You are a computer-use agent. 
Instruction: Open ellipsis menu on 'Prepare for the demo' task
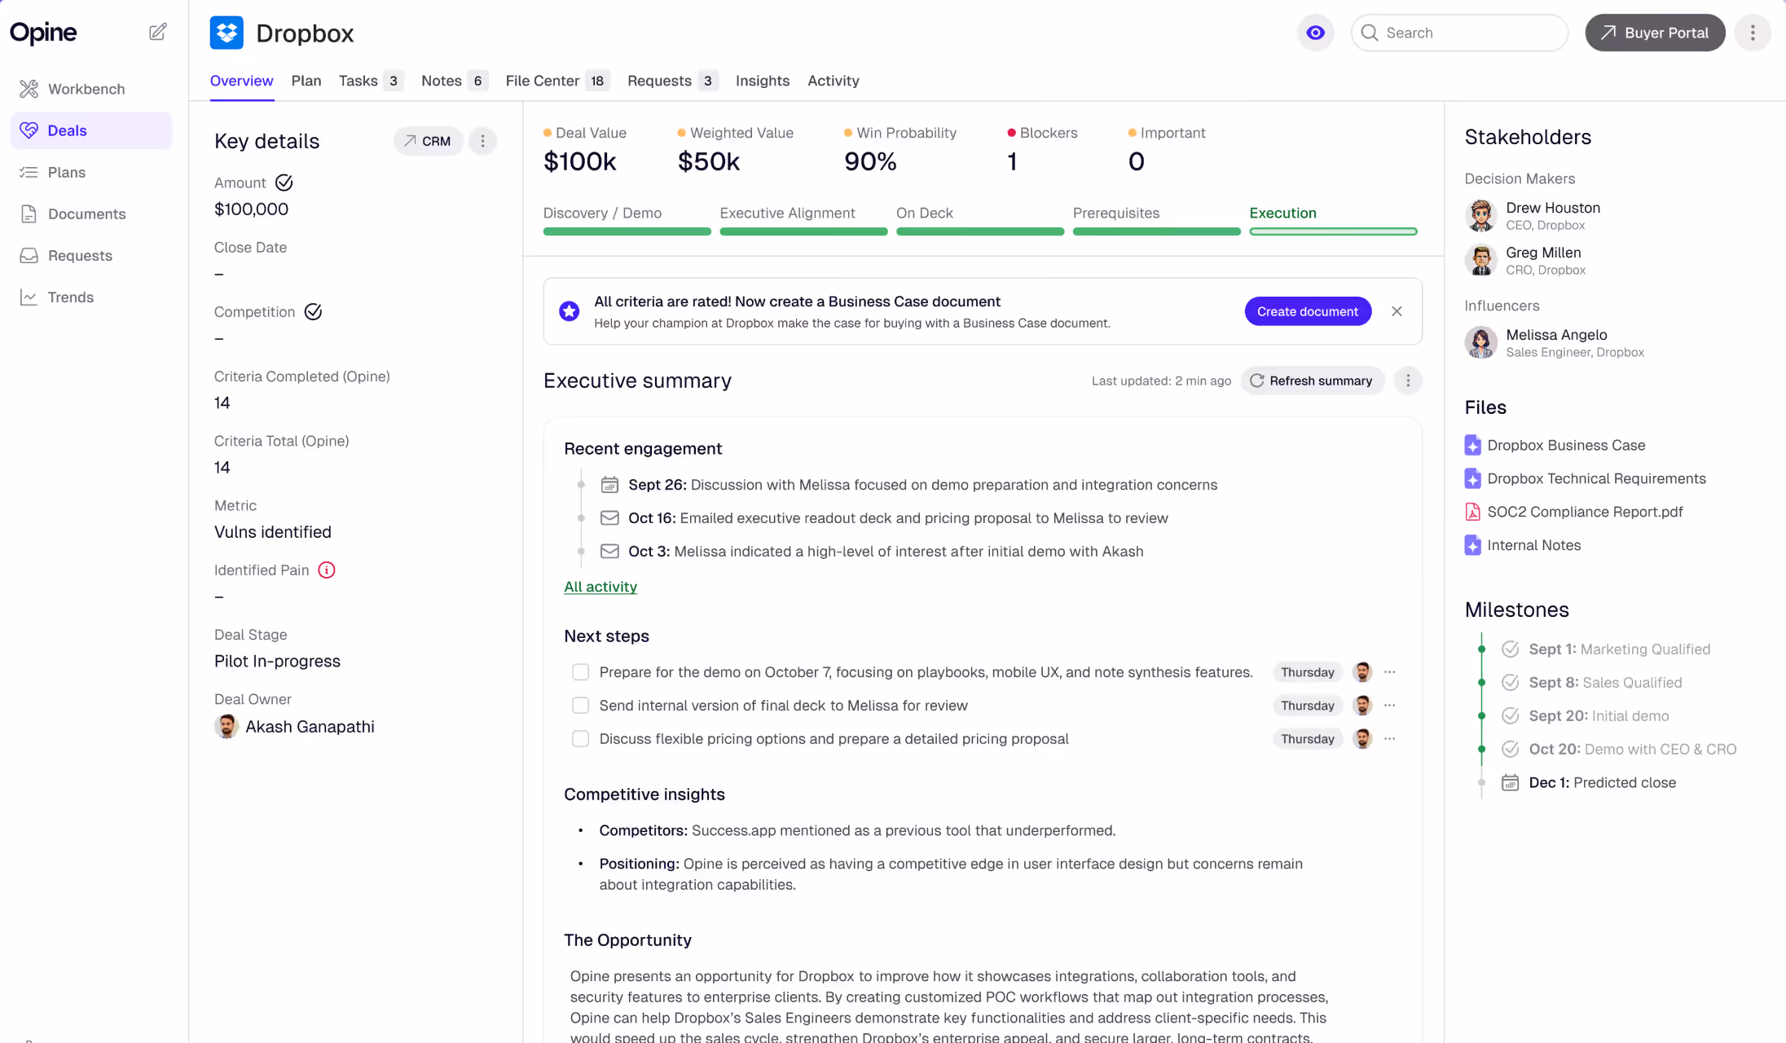[1390, 672]
